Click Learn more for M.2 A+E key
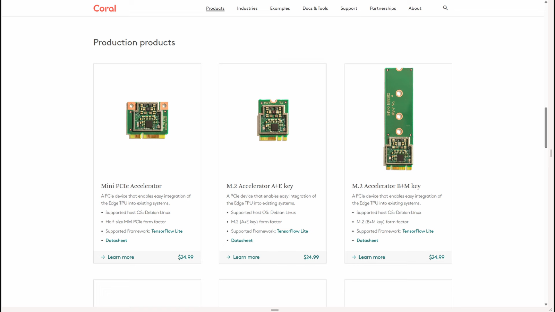 pos(246,257)
